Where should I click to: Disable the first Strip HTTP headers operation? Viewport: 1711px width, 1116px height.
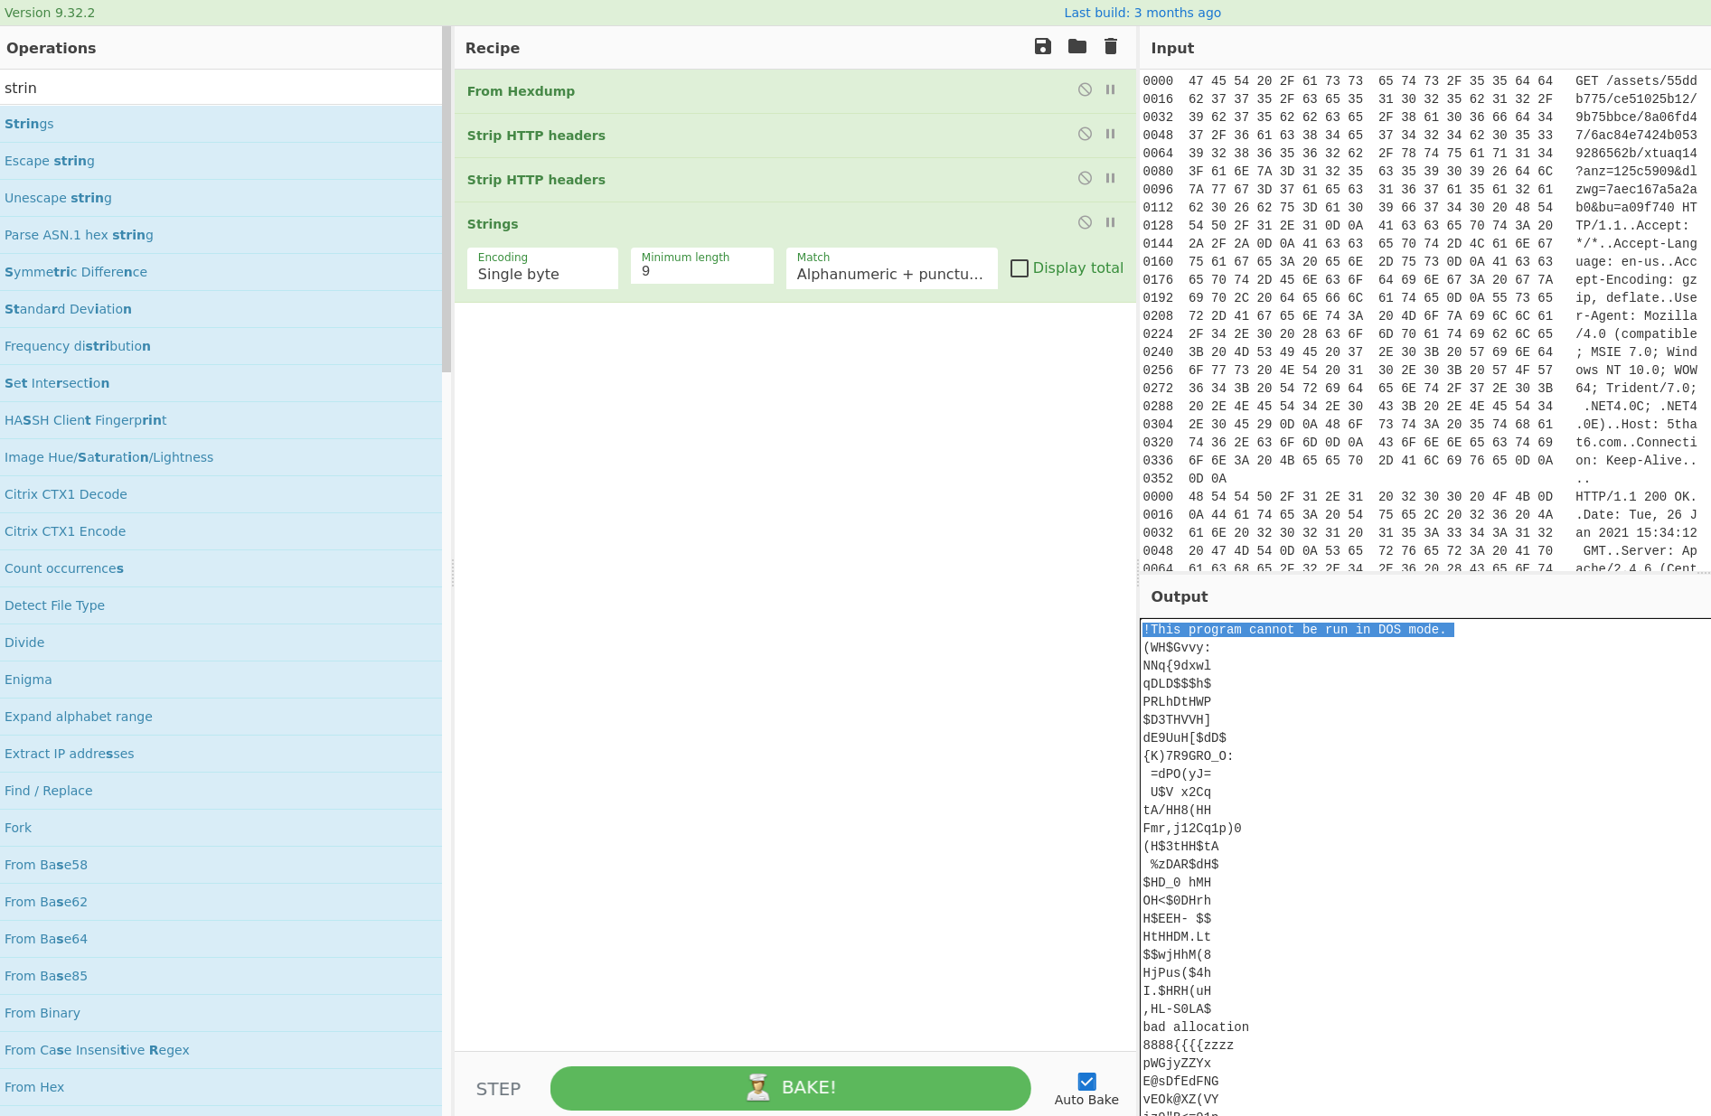1085,134
